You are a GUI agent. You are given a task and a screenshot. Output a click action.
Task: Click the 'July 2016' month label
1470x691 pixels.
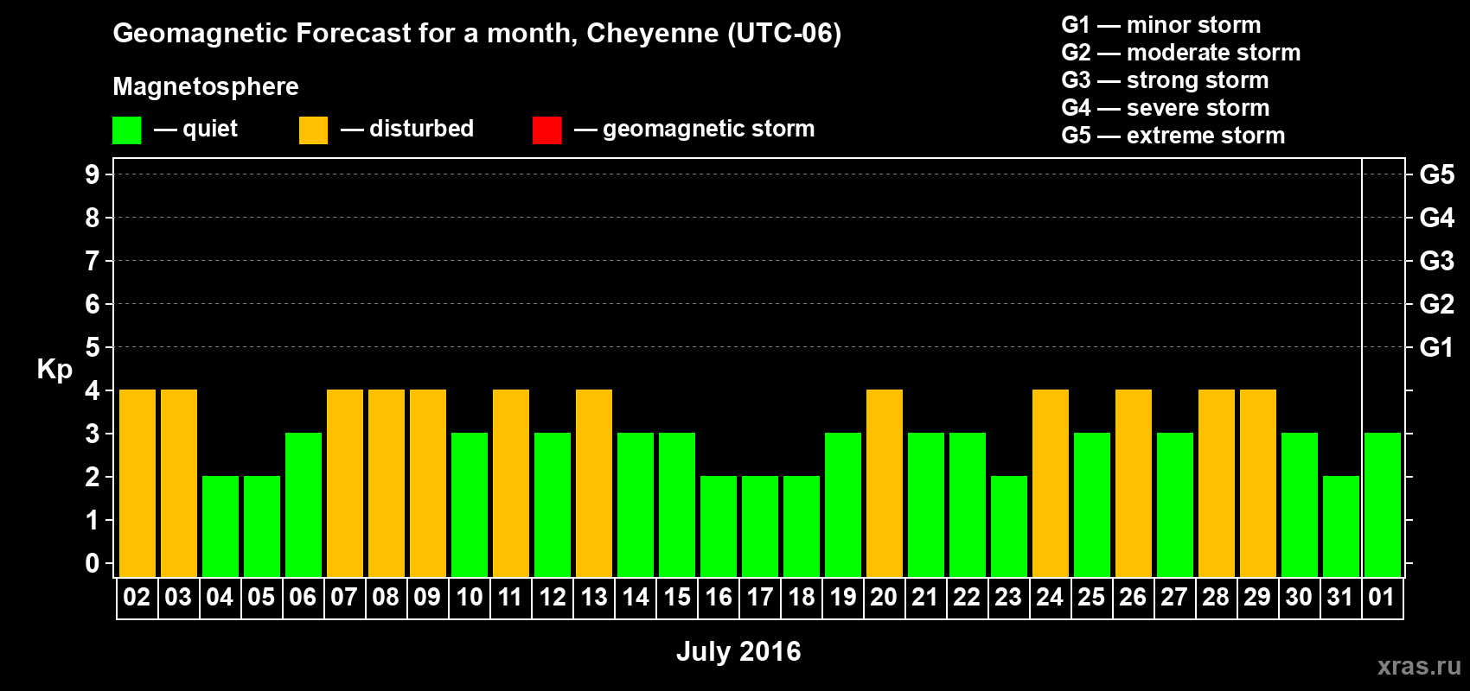(x=738, y=651)
